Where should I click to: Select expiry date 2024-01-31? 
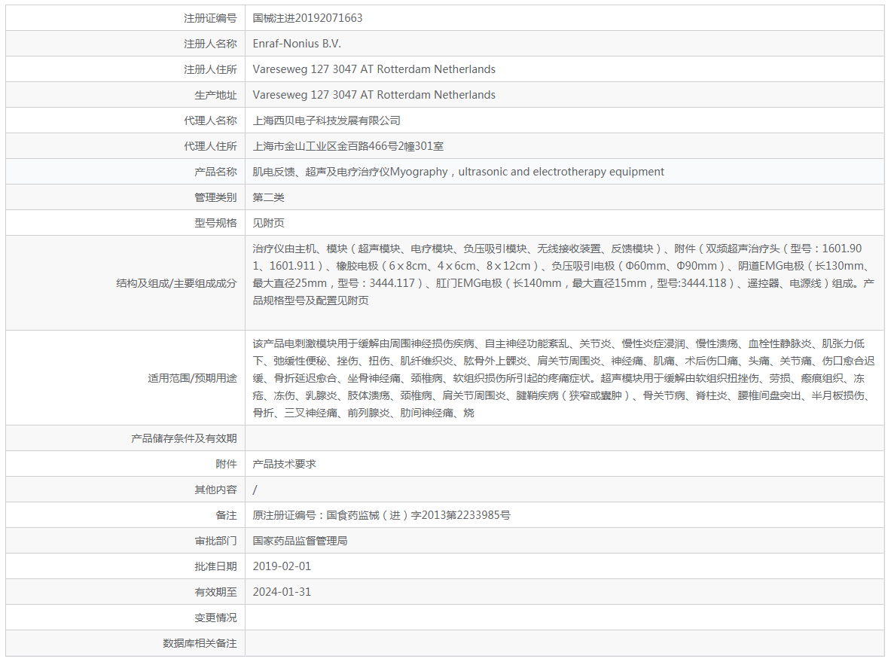point(282,591)
